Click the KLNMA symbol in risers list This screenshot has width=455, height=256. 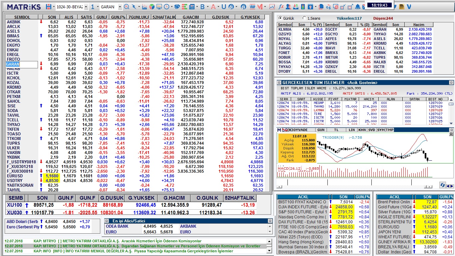click(x=285, y=29)
